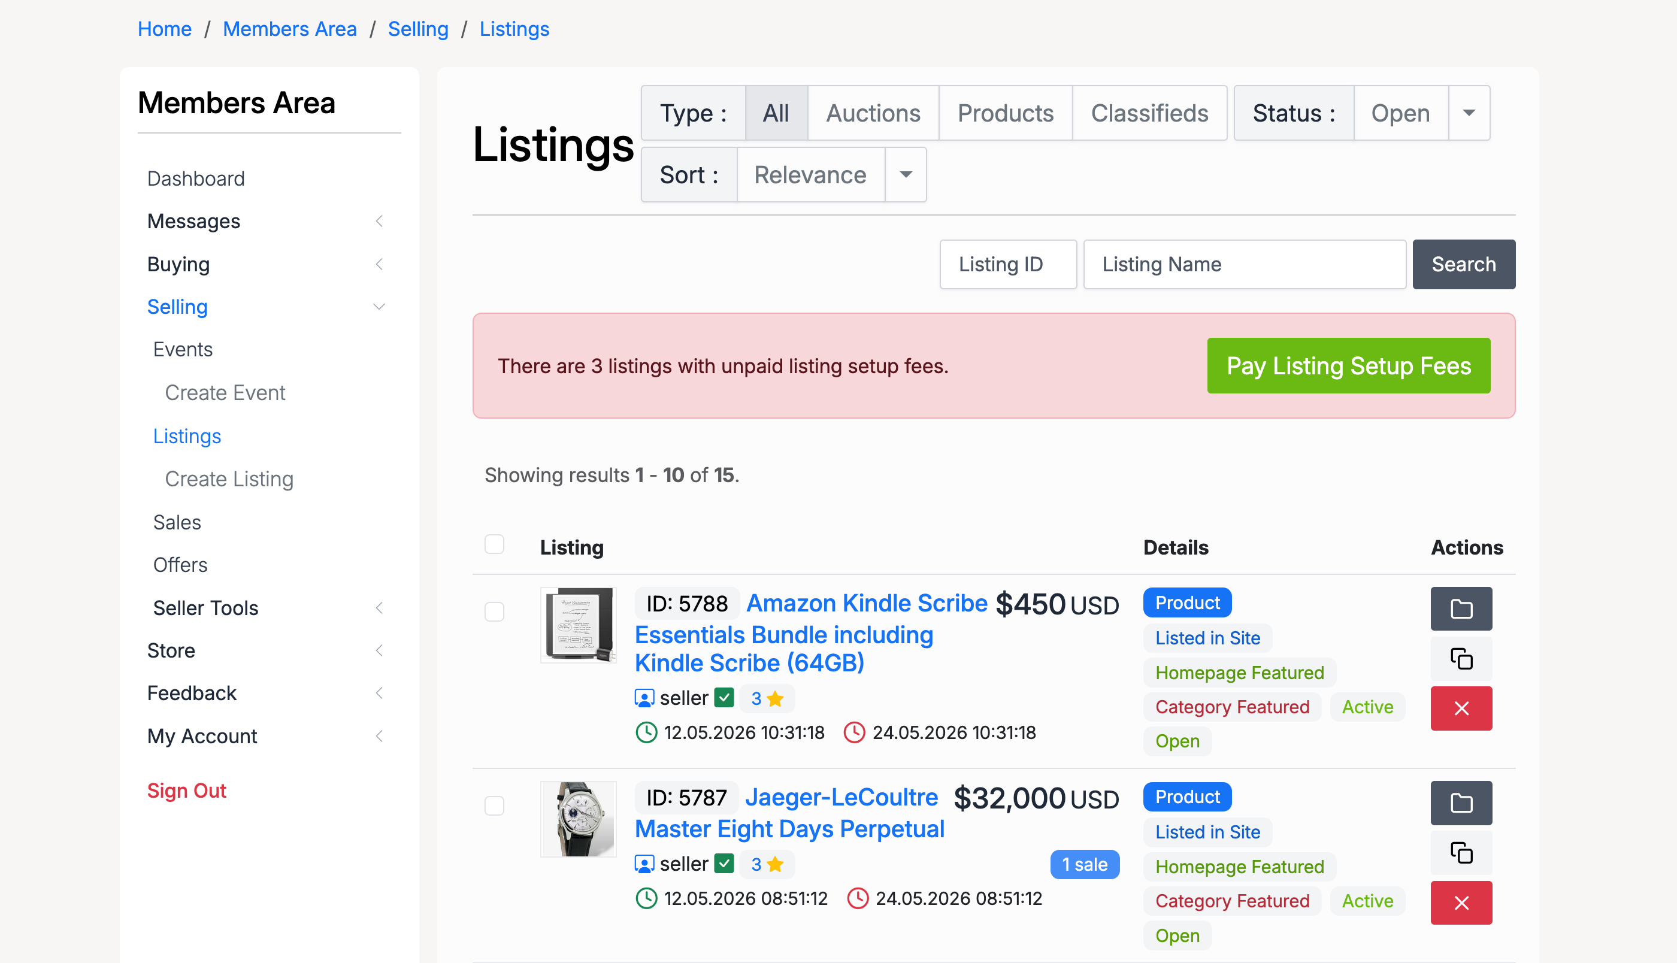
Task: Click the Relevance sort selector
Action: click(x=811, y=175)
